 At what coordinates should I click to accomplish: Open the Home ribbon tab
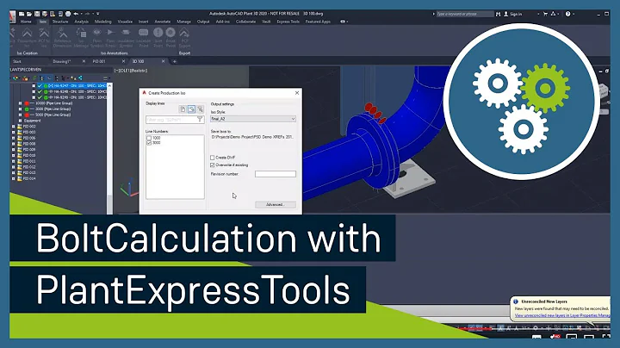(x=26, y=22)
